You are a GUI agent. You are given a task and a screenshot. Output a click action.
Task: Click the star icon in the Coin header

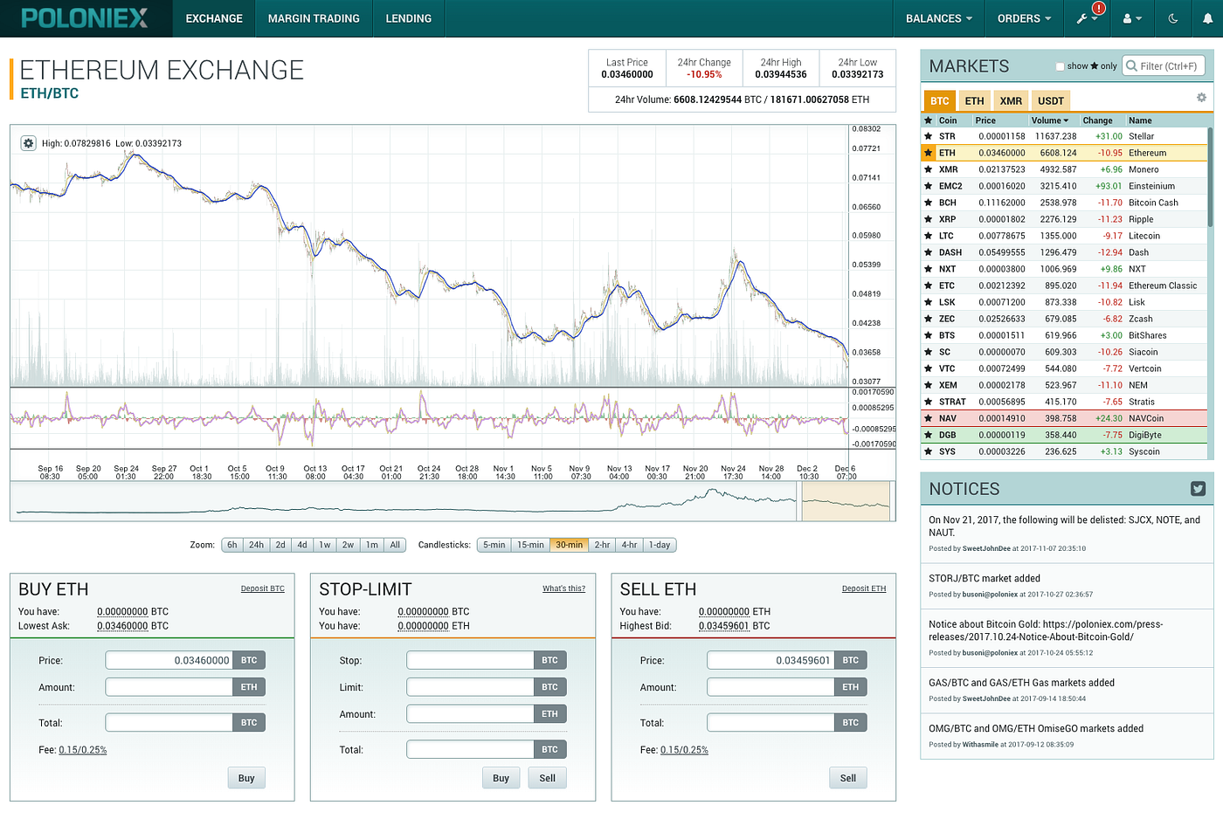928,120
